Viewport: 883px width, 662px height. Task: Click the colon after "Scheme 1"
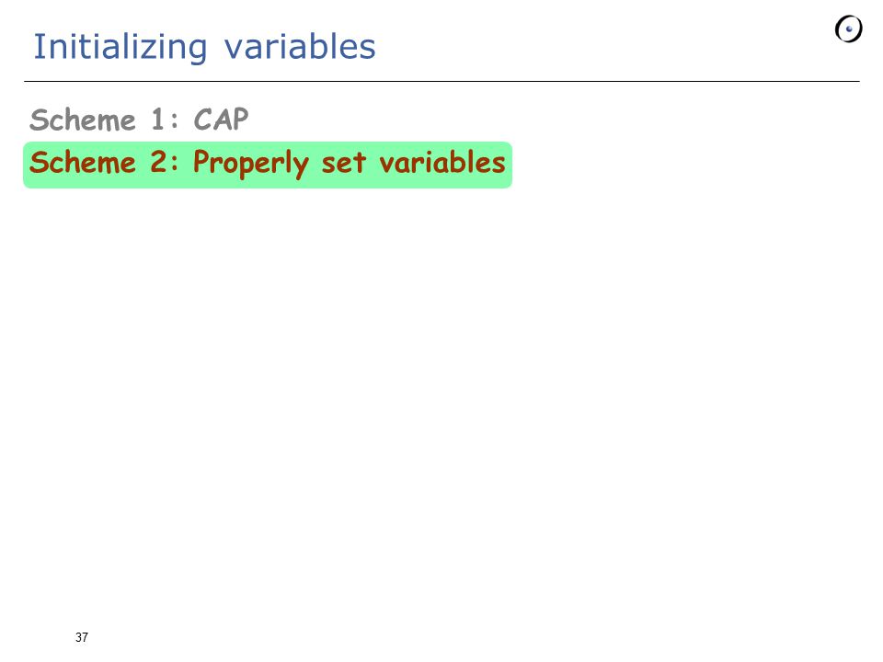point(174,121)
